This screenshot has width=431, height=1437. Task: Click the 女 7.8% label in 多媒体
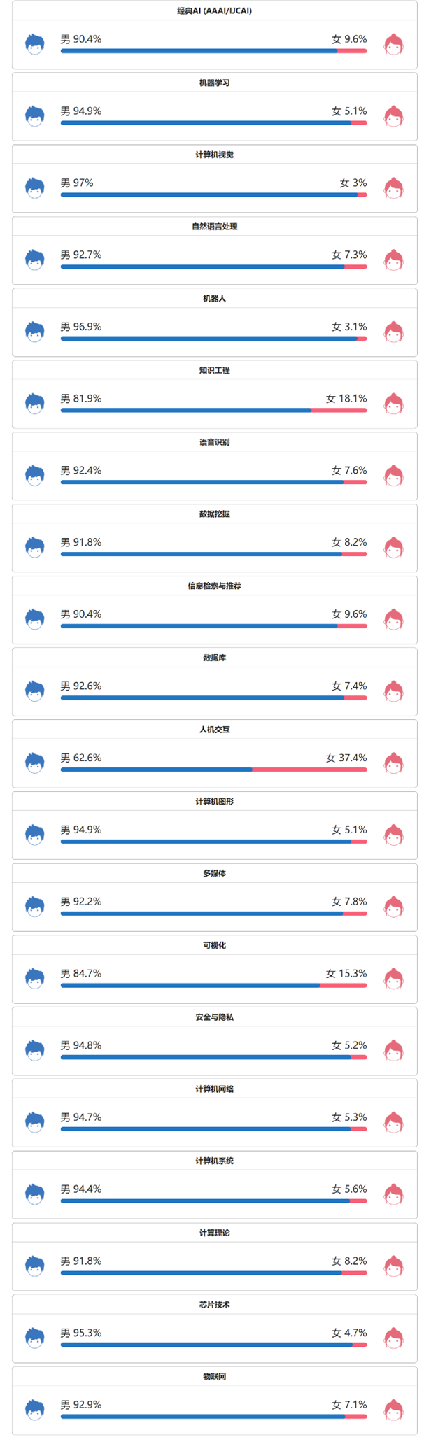[349, 902]
